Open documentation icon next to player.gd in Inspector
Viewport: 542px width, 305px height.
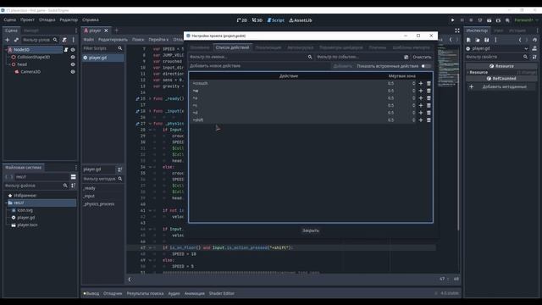534,48
